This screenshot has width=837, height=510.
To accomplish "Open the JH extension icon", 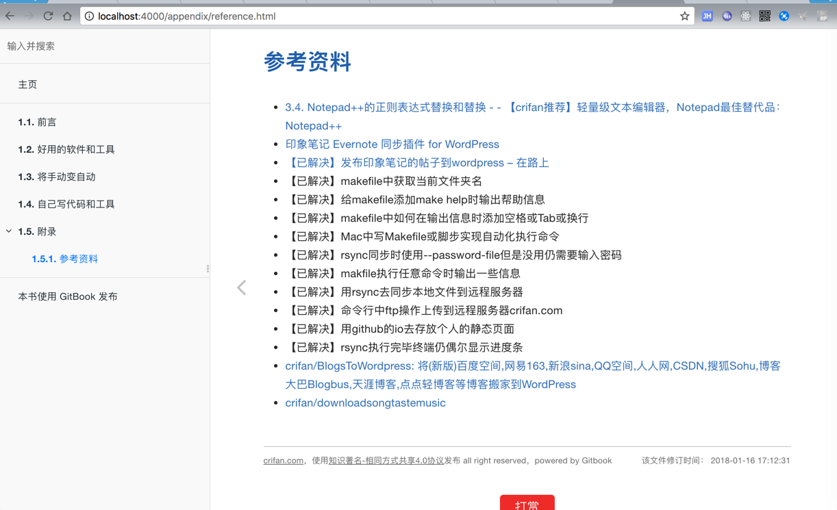I will click(x=707, y=16).
